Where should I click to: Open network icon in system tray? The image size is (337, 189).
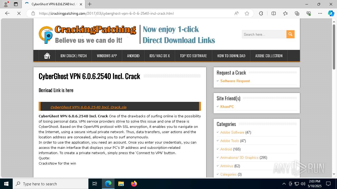(297, 184)
